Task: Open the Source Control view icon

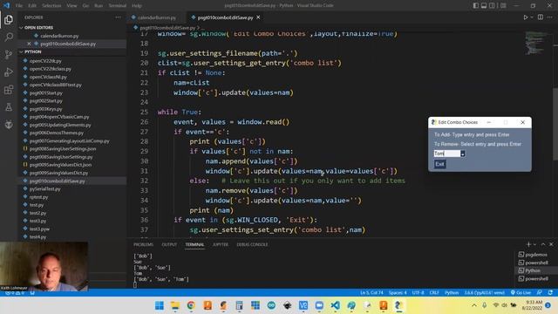Action: click(9, 54)
